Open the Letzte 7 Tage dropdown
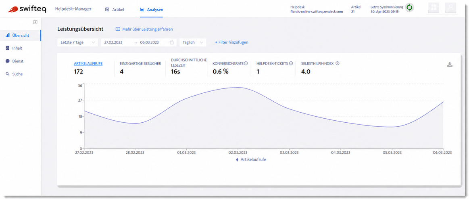The width and height of the screenshot is (469, 199). coord(77,42)
